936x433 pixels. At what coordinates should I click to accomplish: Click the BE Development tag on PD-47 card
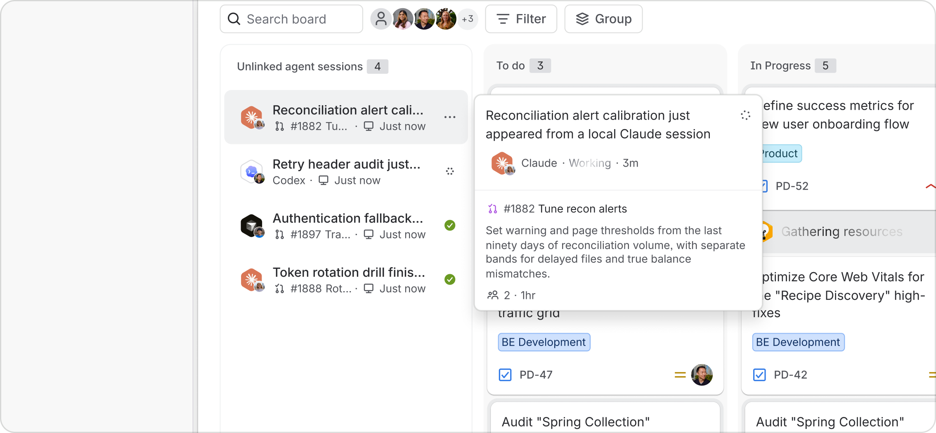coord(544,342)
